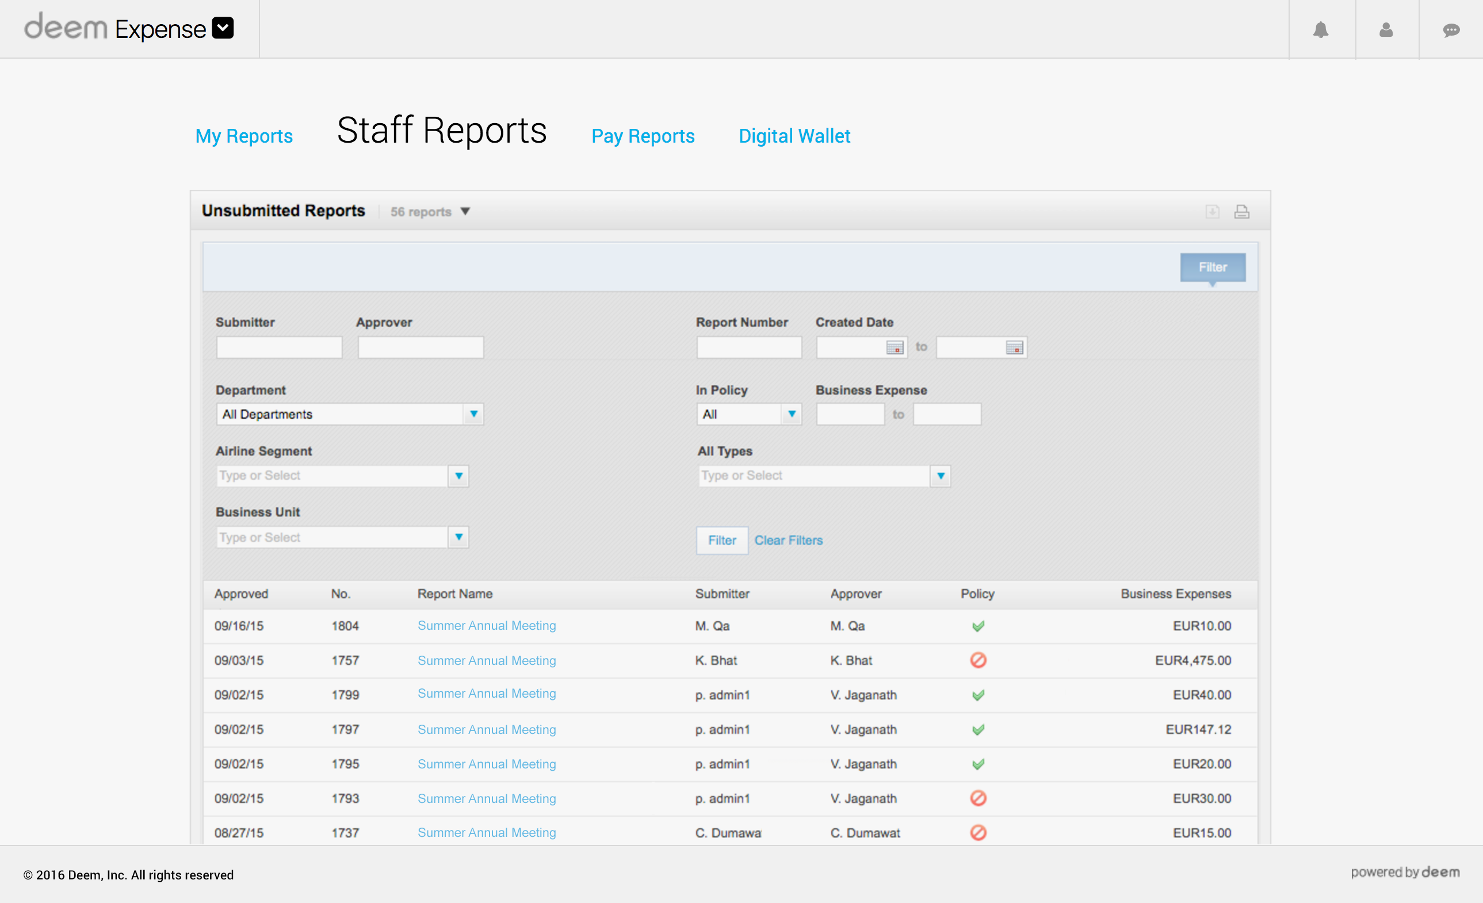Sort by the Policy column header

pos(977,594)
